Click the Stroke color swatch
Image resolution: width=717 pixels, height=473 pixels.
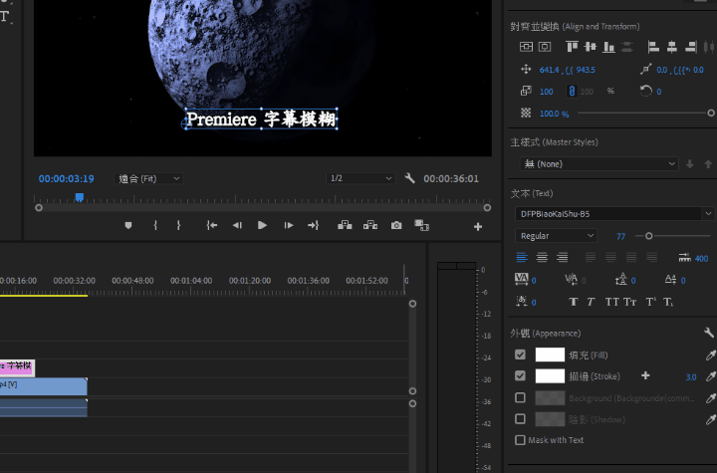550,376
